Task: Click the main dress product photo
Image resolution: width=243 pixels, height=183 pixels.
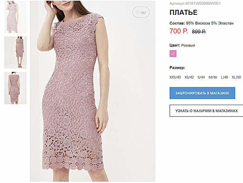Action: click(x=92, y=91)
